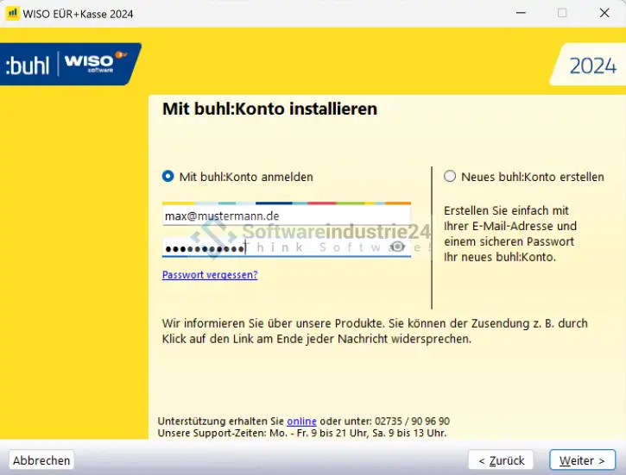Click the WISO software logo
This screenshot has width=626, height=475.
[89, 63]
